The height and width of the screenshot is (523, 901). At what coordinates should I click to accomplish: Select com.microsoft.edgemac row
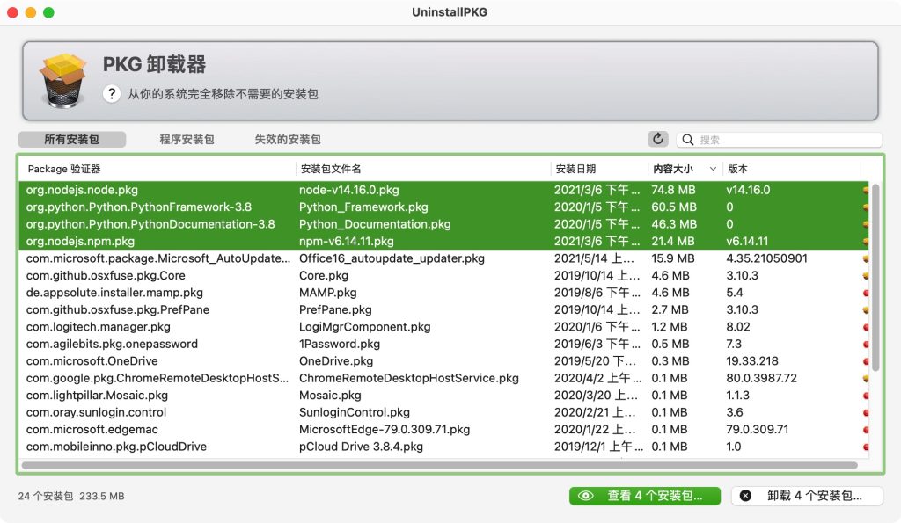[443, 430]
